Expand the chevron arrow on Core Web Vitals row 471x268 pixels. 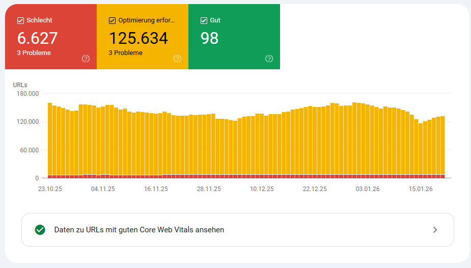(x=435, y=230)
